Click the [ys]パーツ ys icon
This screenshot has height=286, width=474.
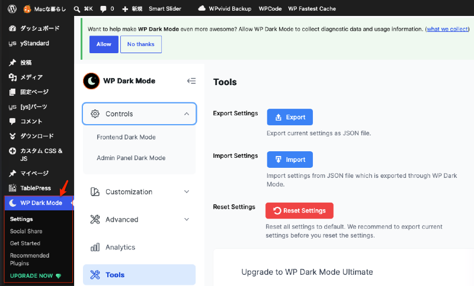(x=12, y=107)
